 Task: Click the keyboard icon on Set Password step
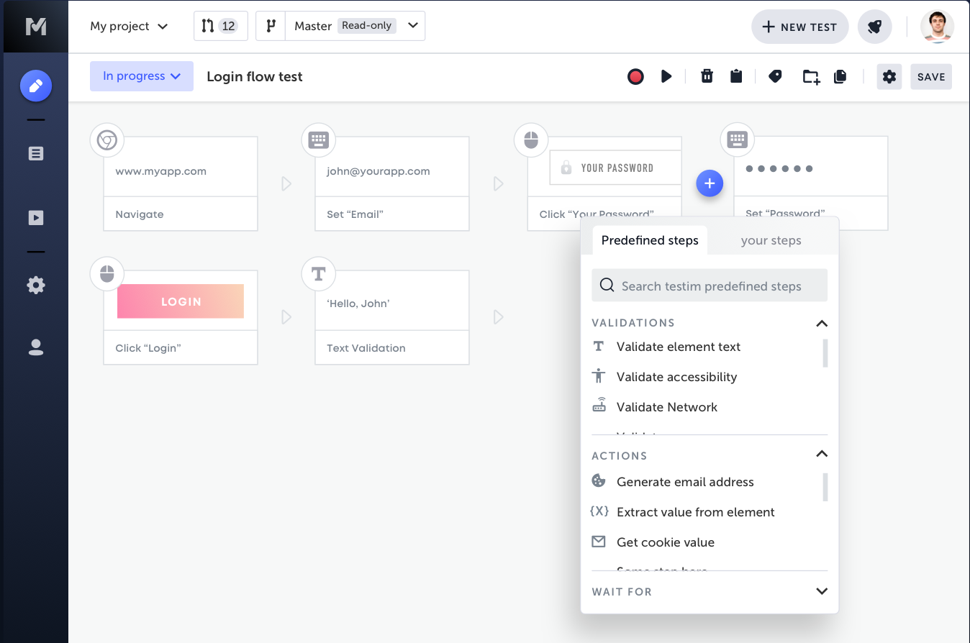tap(738, 140)
